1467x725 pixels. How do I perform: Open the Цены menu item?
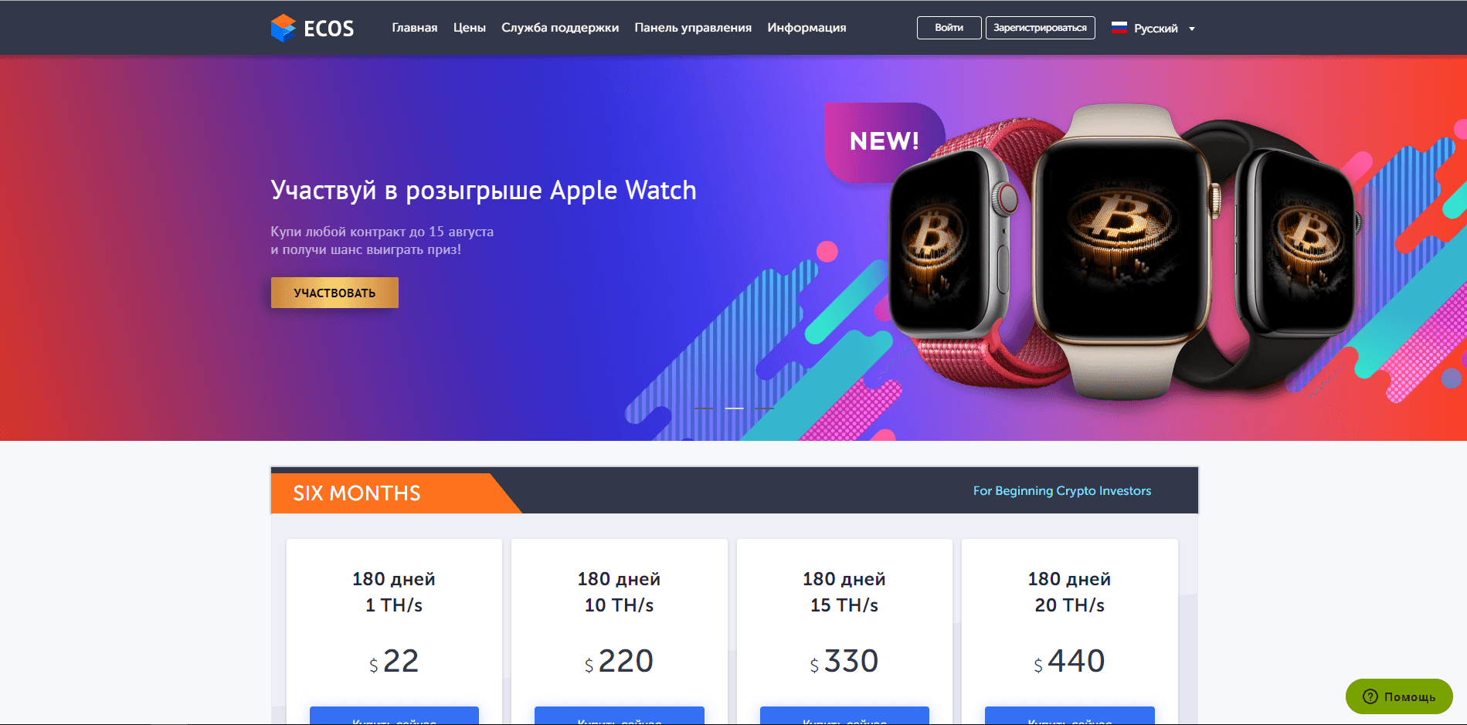470,28
